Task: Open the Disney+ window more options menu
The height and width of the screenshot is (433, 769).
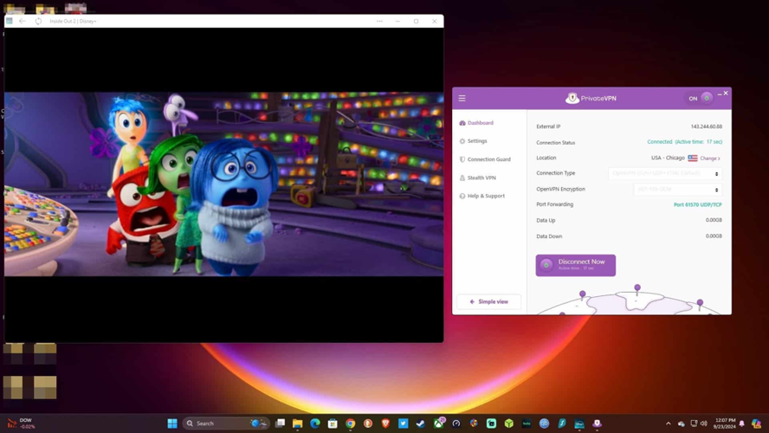Action: coord(379,21)
